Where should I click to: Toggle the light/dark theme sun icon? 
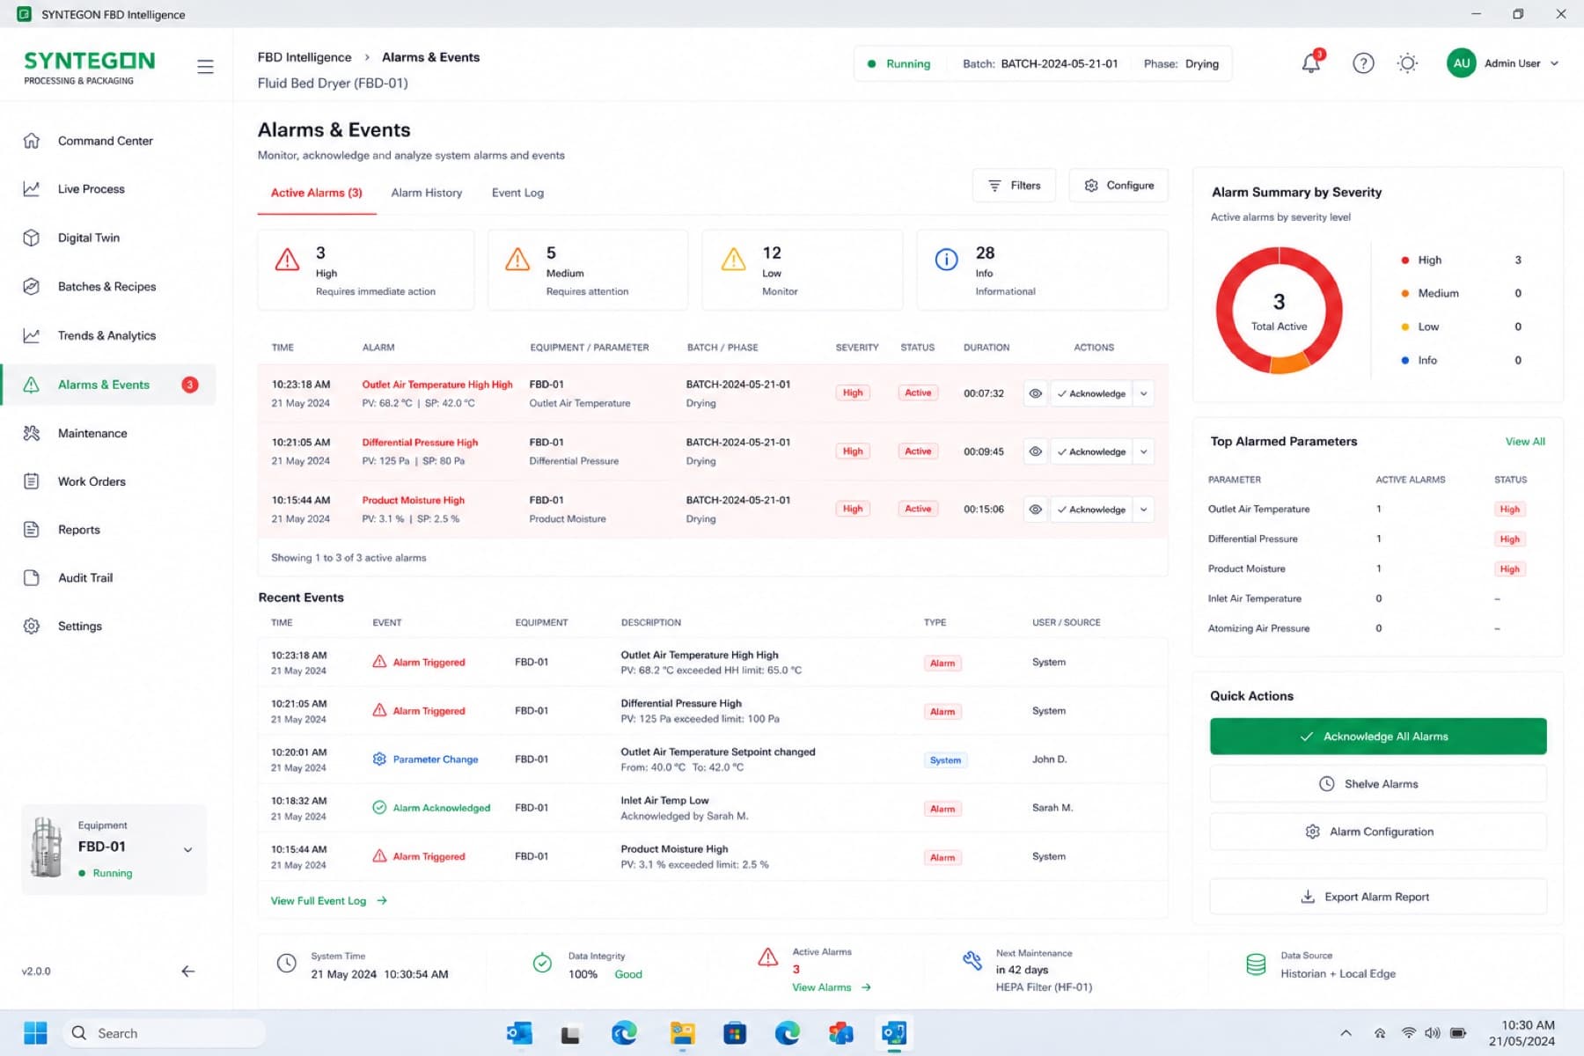pos(1407,63)
